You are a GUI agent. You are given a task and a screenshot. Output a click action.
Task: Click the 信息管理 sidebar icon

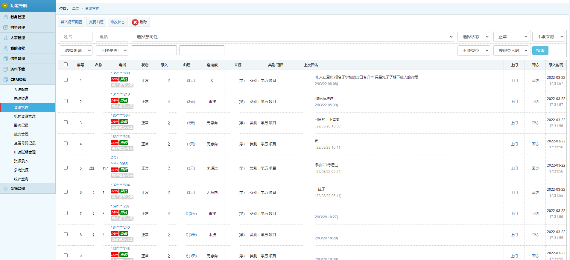[x=6, y=59]
